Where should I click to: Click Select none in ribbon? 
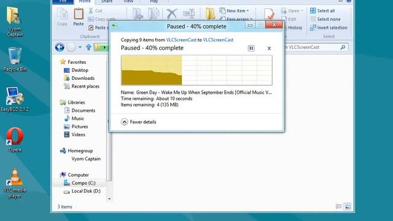click(x=325, y=19)
